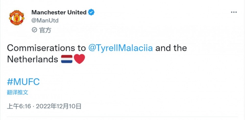Click the word Commiserations in the tweet
Image resolution: width=245 pixels, height=120 pixels.
[41, 48]
